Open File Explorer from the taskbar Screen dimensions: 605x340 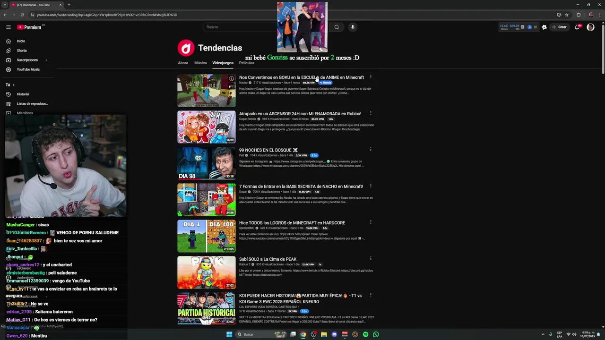point(324,334)
